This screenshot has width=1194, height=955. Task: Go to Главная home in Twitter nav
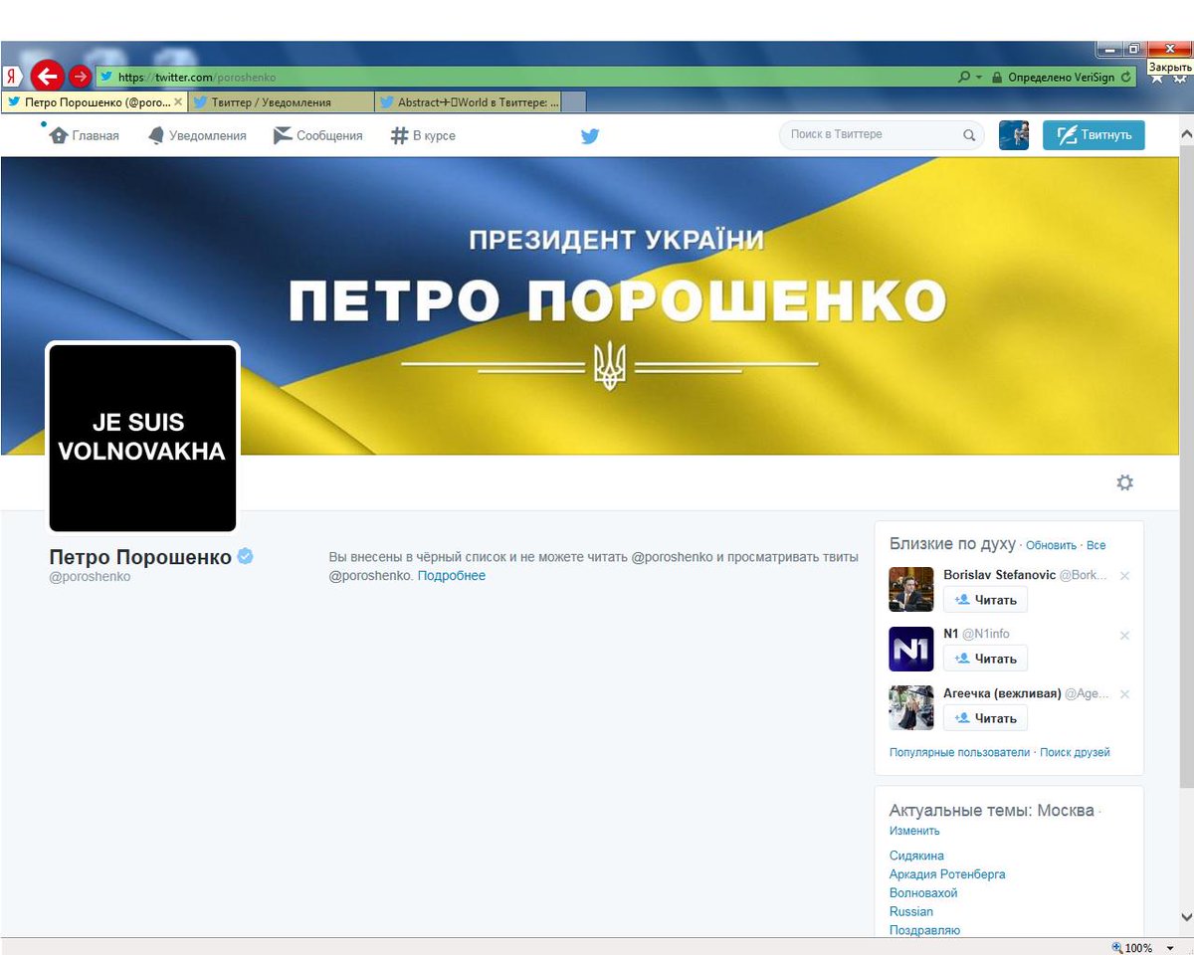pyautogui.click(x=84, y=135)
